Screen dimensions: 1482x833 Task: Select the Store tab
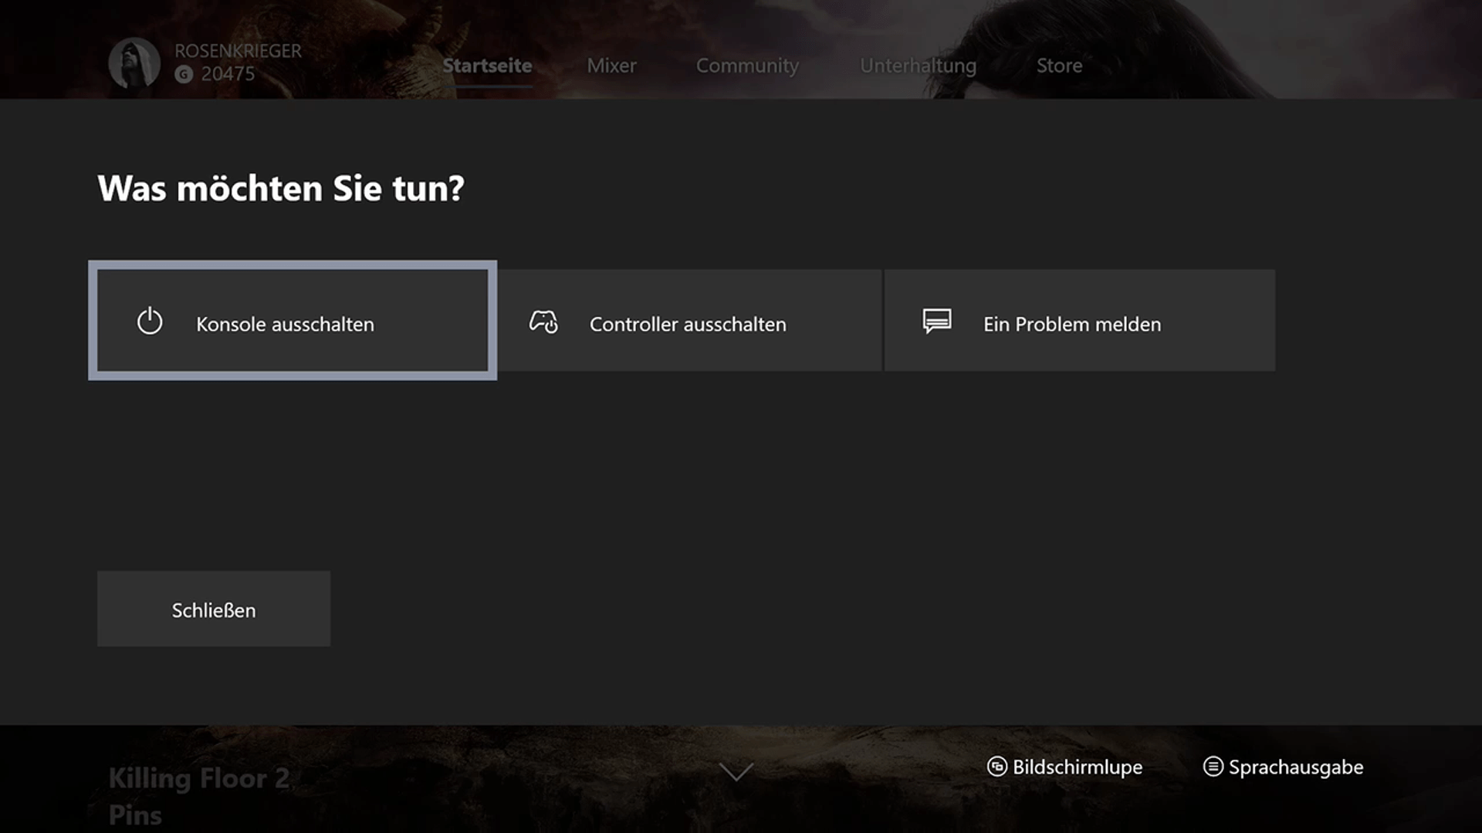(1059, 66)
